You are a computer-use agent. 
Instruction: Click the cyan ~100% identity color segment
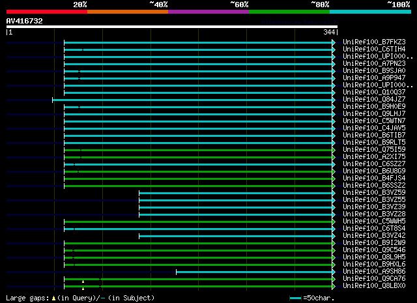tap(371, 12)
